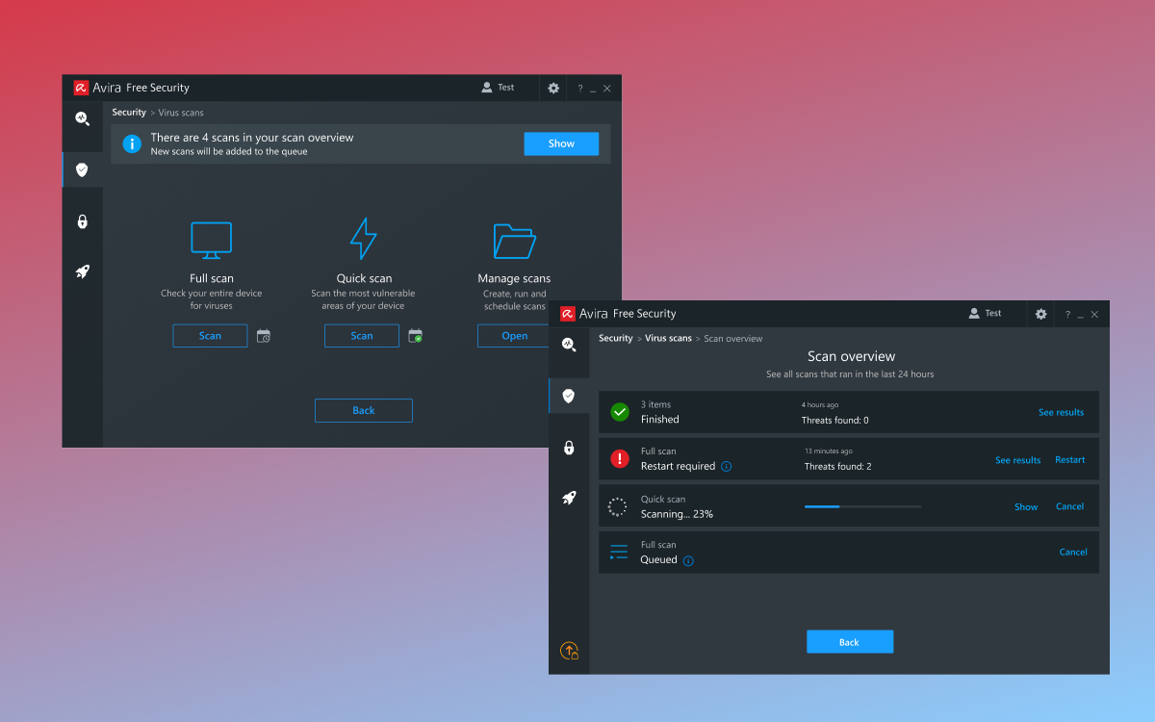Open help question mark in Scan overview window
Screen dimensions: 1155x722
point(1066,315)
